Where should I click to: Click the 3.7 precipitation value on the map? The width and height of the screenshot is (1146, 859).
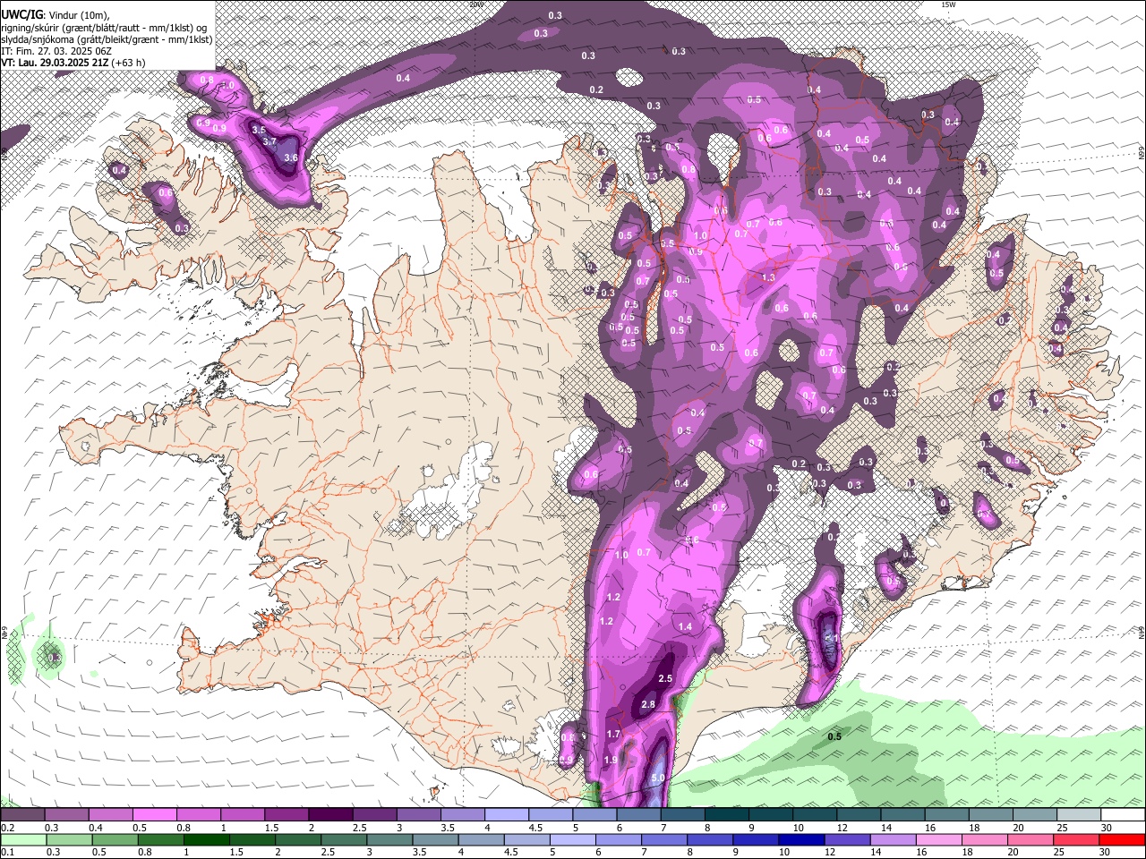click(269, 141)
